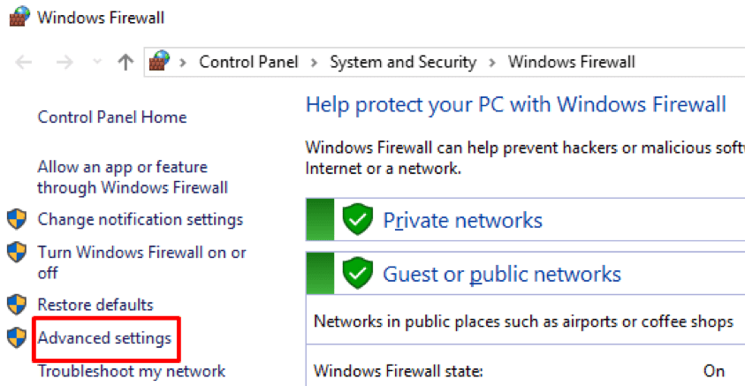Click shield icon beside Restore defaults
This screenshot has width=745, height=386.
(17, 305)
